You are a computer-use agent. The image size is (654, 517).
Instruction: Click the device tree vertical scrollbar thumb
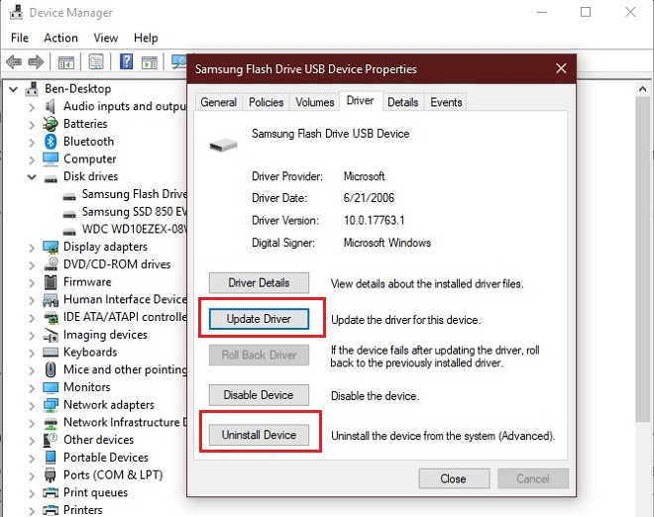click(x=642, y=260)
